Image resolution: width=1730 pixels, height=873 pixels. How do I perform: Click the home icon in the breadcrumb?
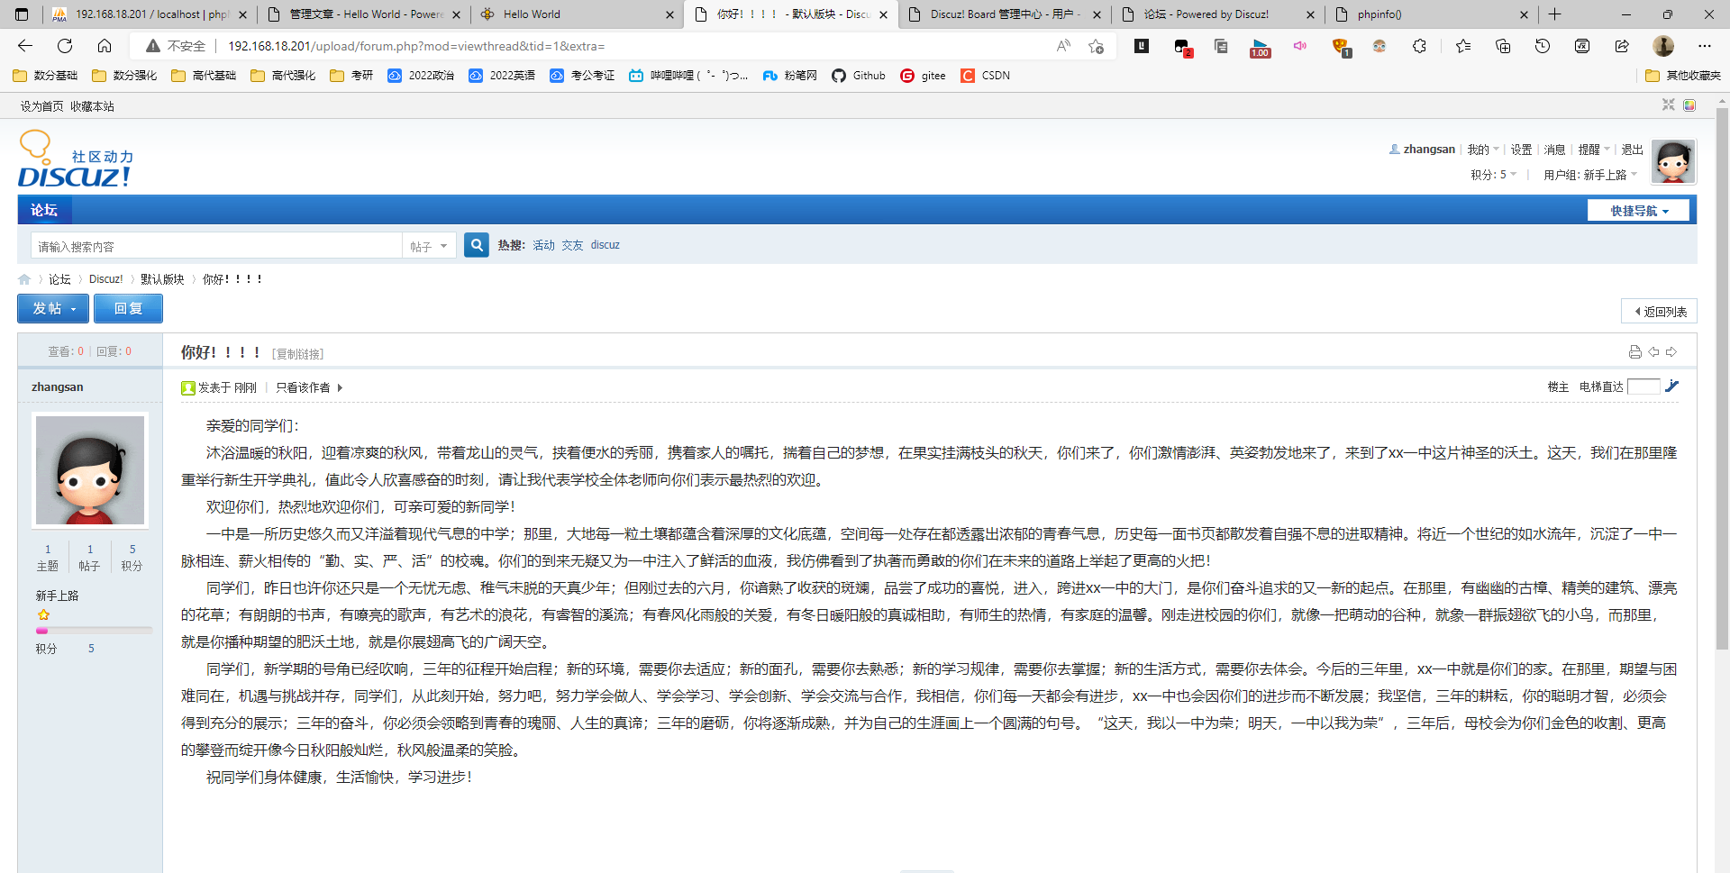point(24,279)
